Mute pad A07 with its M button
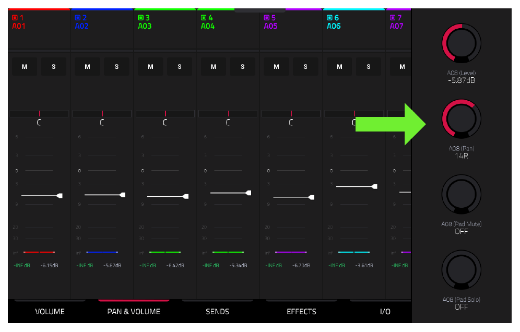The width and height of the screenshot is (520, 332). (x=400, y=67)
